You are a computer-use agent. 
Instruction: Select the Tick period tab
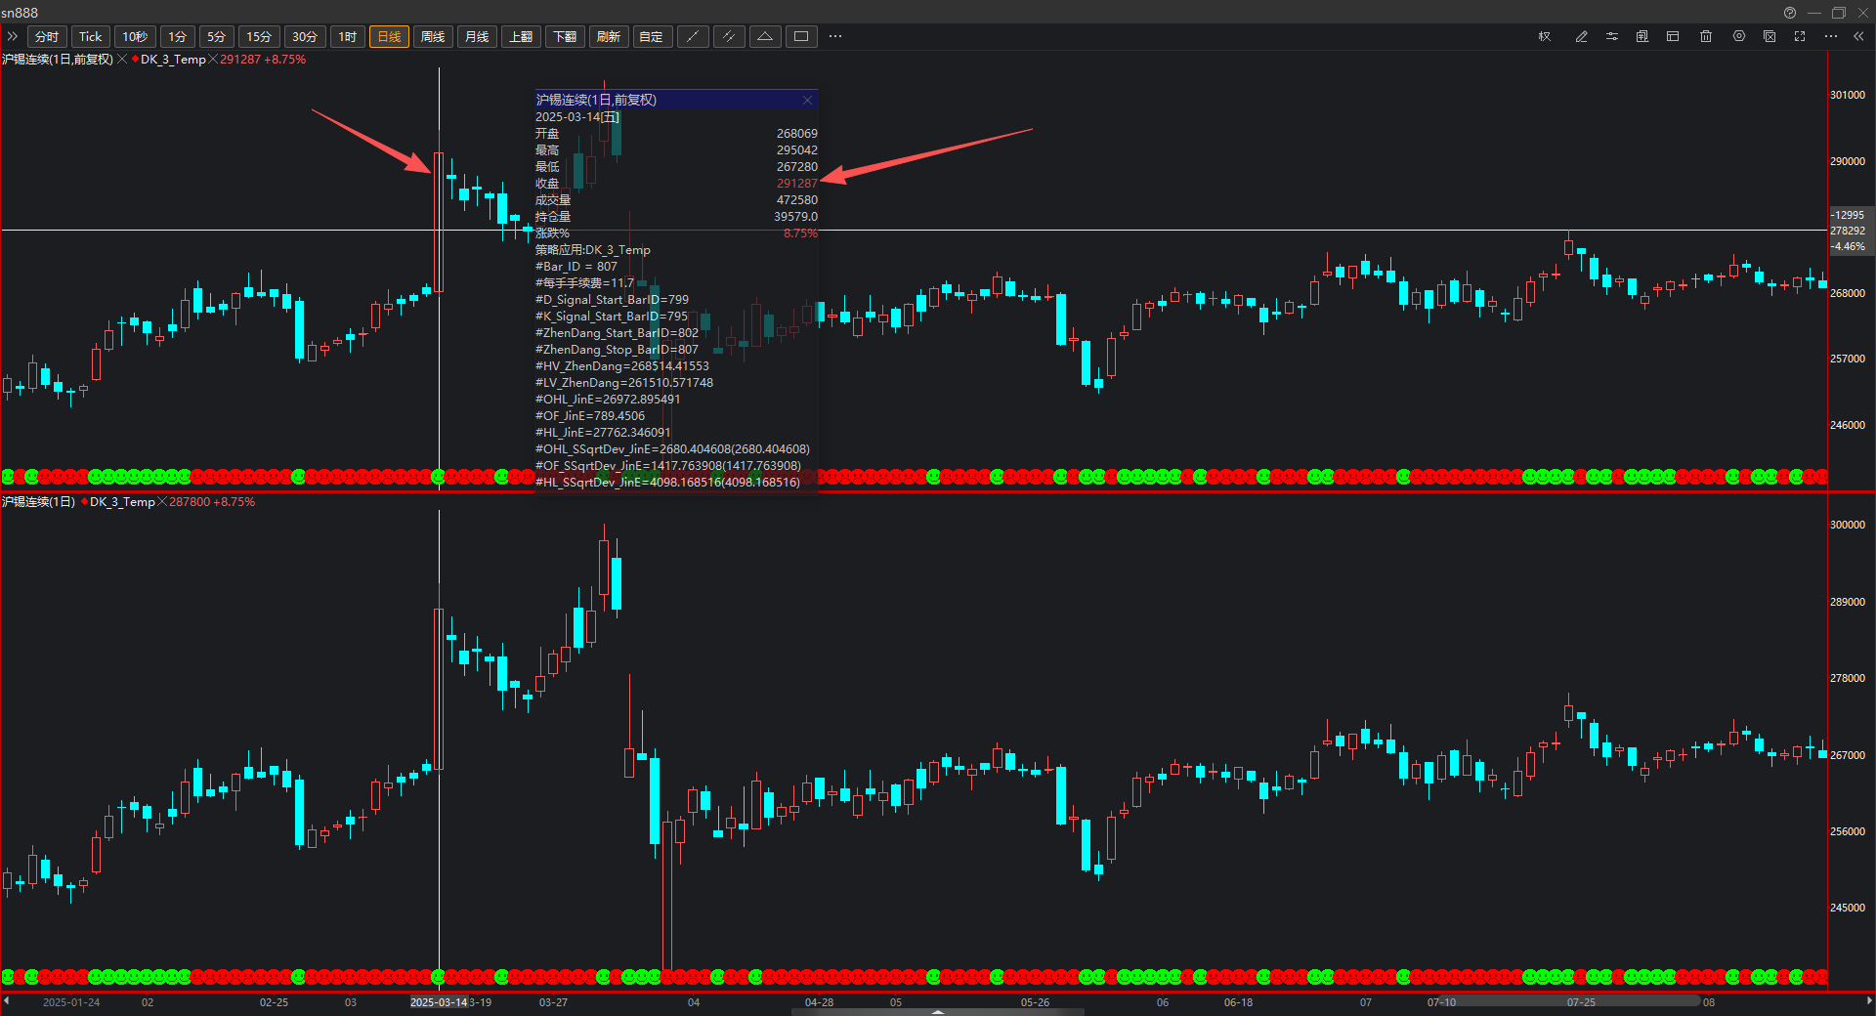point(91,37)
